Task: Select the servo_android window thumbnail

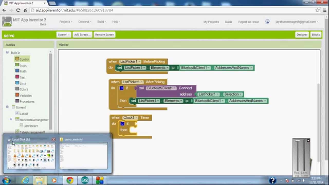Action: [84, 153]
